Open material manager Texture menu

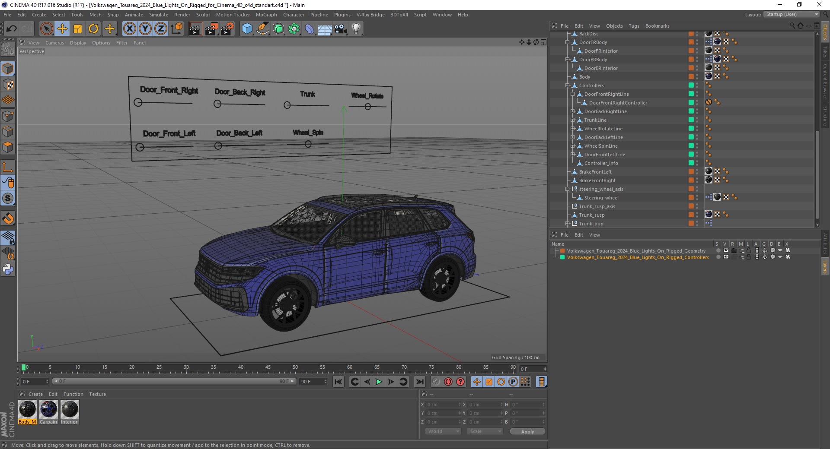[97, 394]
